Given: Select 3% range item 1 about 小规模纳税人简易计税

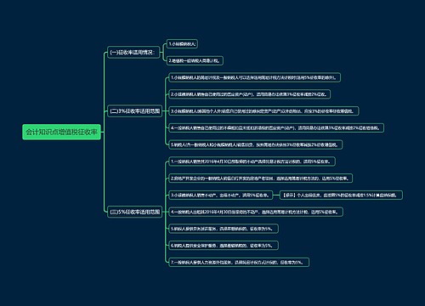Looking at the screenshot, I should [255, 77].
